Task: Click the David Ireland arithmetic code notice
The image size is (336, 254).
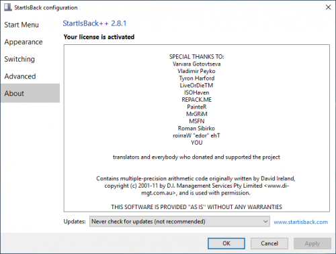Action: (196, 186)
